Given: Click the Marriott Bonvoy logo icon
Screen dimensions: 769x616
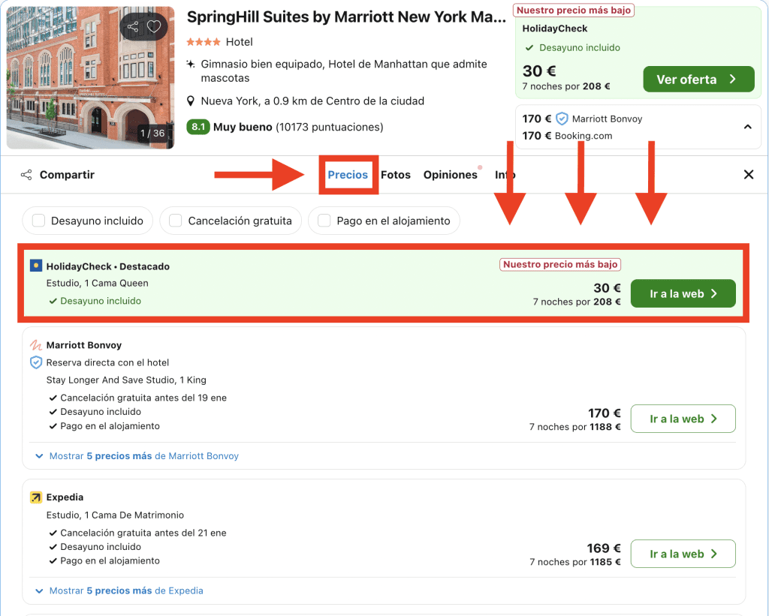Looking at the screenshot, I should (36, 345).
